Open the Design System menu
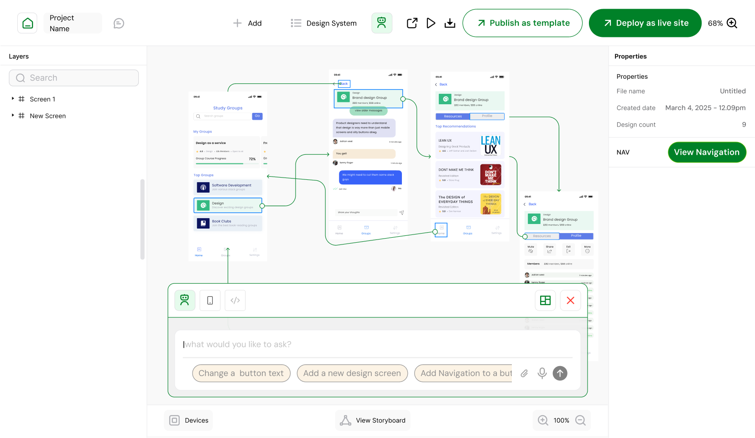Image resolution: width=755 pixels, height=438 pixels. tap(324, 23)
